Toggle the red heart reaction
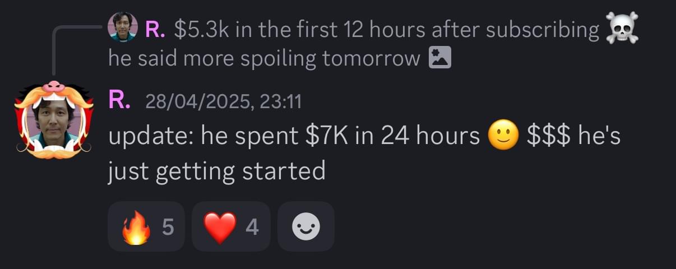The image size is (676, 269). pos(220,227)
